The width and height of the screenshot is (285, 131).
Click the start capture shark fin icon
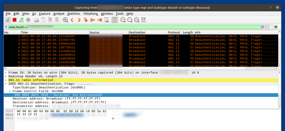coord(8,20)
